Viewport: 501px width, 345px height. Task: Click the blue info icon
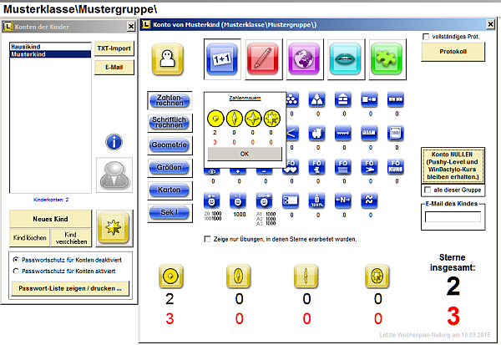[115, 141]
